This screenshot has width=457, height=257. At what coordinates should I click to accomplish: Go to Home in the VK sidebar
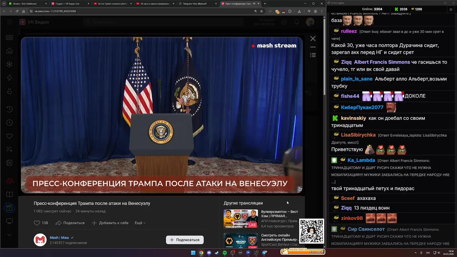pos(10,51)
